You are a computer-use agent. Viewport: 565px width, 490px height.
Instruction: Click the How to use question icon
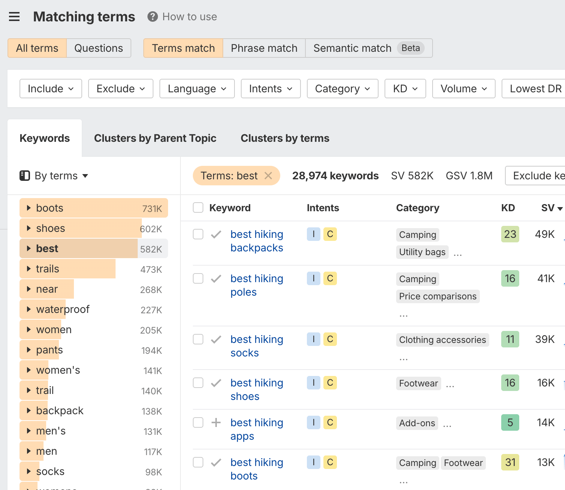152,17
